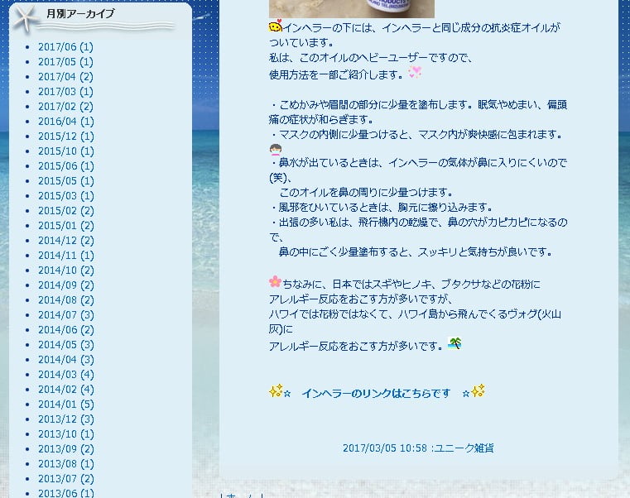This screenshot has height=498, width=630.
Task: Open the 2015/03 archive link
Action: 66,195
